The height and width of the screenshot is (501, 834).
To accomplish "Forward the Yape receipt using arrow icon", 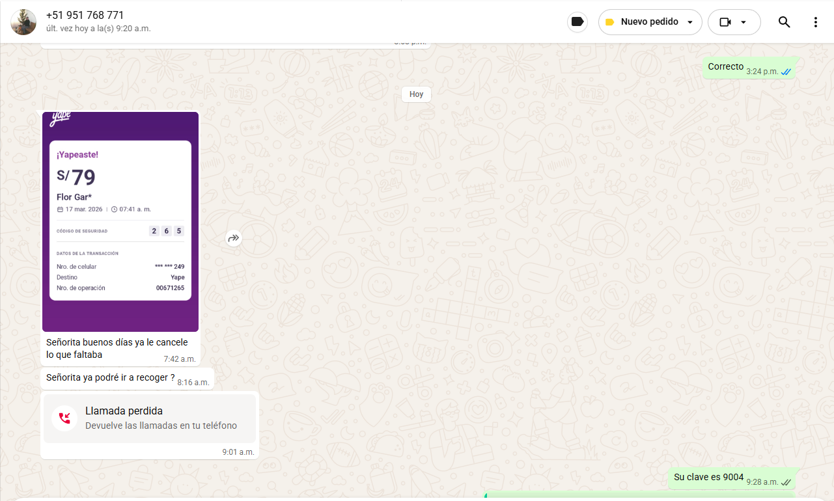I will pos(234,238).
